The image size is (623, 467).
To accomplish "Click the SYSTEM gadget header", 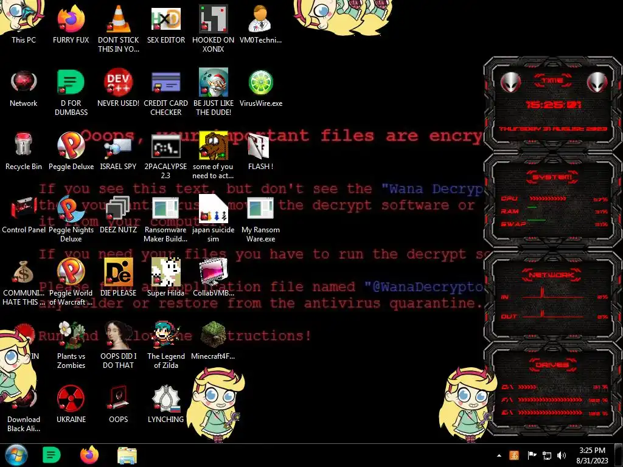I will tap(552, 177).
